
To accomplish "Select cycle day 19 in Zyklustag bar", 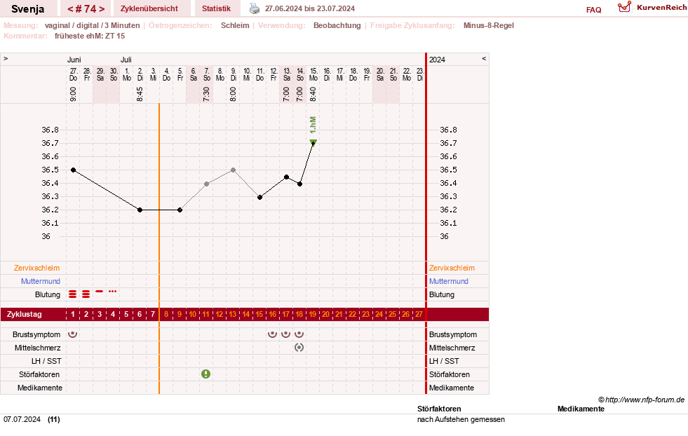I will pyautogui.click(x=312, y=315).
